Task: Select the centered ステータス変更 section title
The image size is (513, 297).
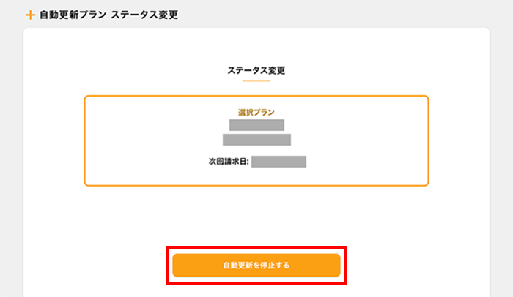Action: point(256,70)
